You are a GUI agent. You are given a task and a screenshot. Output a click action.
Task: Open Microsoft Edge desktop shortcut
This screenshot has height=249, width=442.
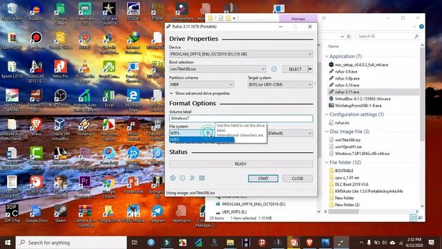133,101
